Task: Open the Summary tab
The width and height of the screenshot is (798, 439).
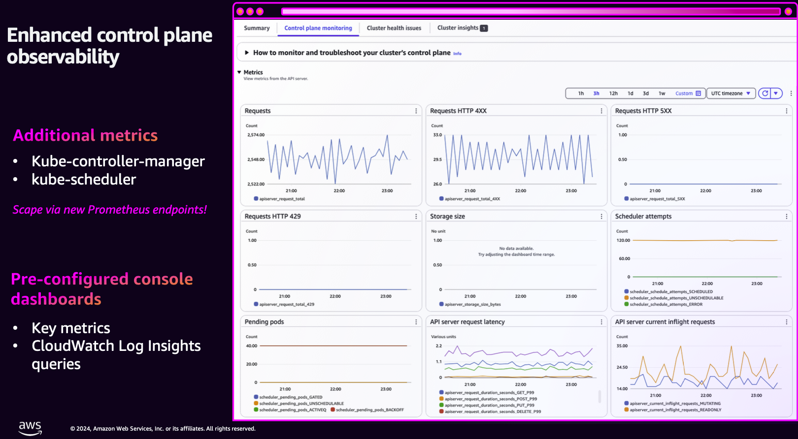Action: click(257, 28)
